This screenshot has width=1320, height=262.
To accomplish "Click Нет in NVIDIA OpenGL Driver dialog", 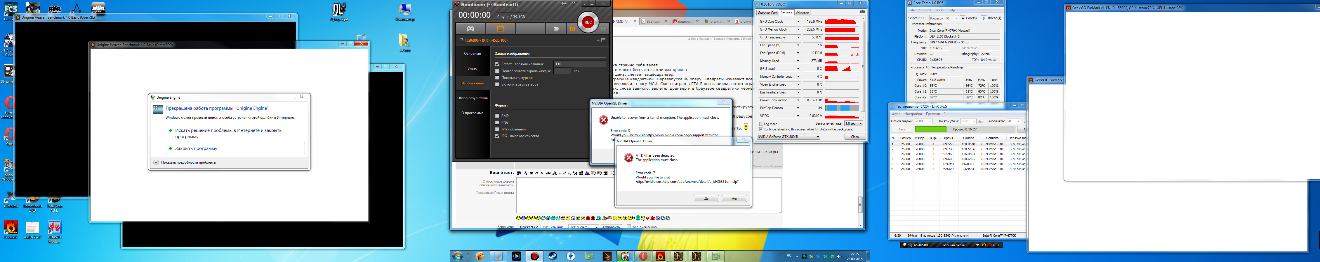I will click(734, 198).
